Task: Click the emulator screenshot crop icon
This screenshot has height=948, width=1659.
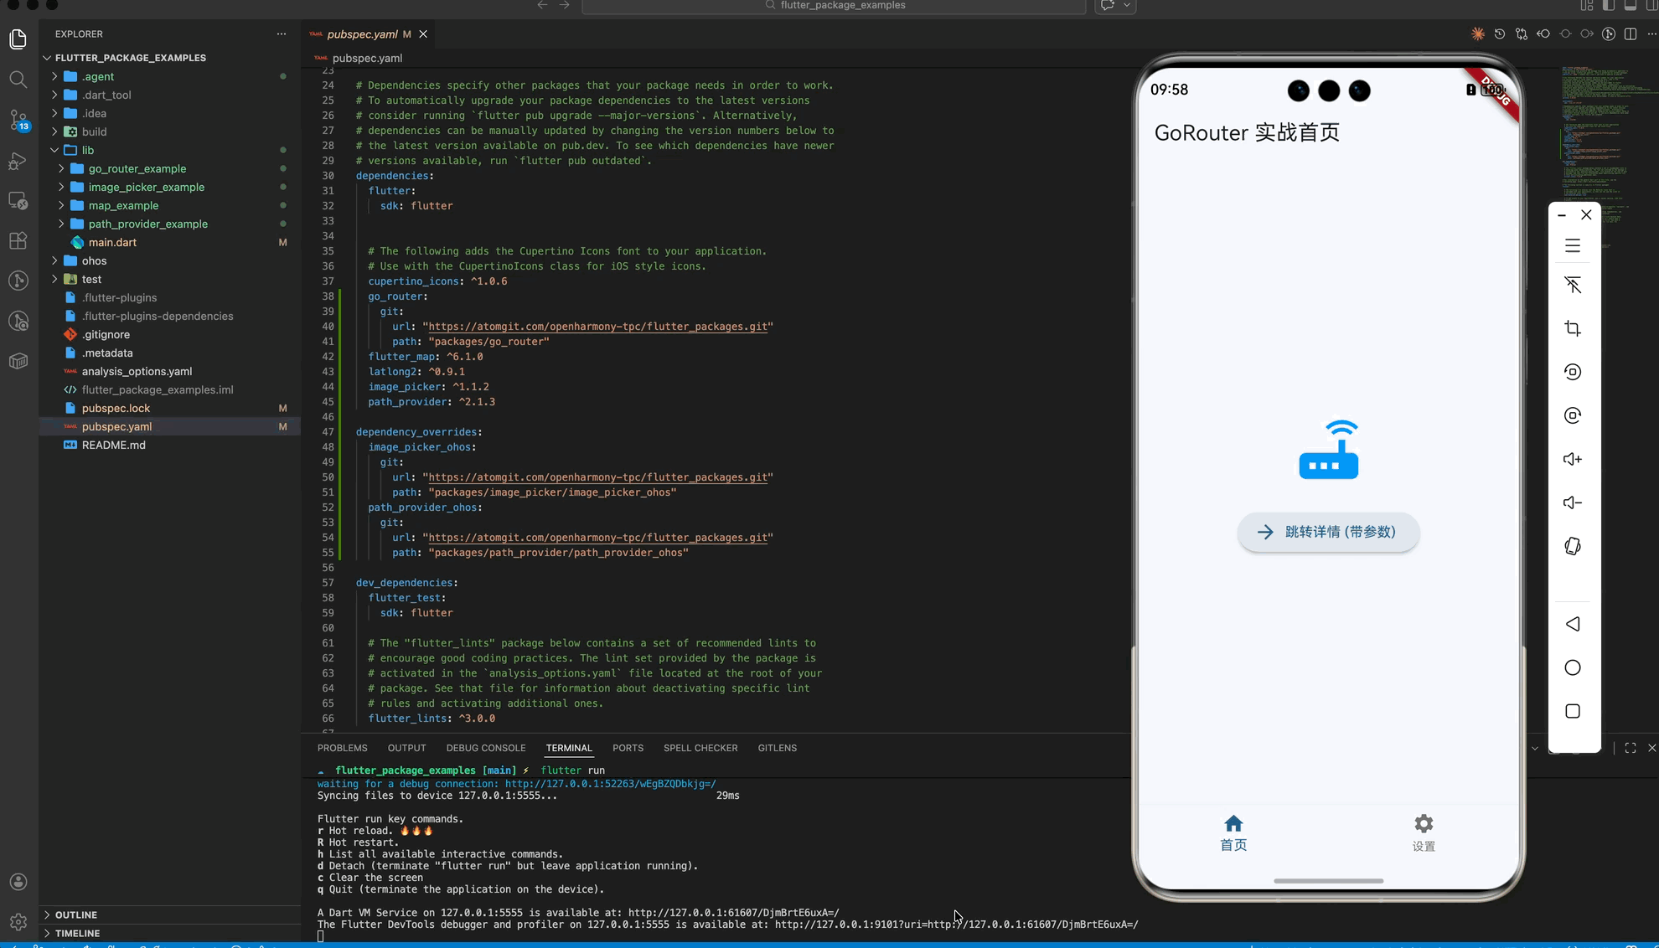Action: pyautogui.click(x=1573, y=328)
